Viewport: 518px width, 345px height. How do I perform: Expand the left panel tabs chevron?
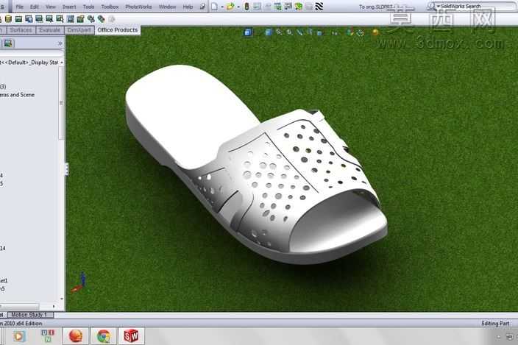point(60,43)
